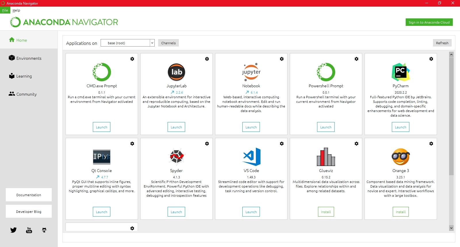
Task: Open settings gear on Orange 3 card
Action: [431, 144]
